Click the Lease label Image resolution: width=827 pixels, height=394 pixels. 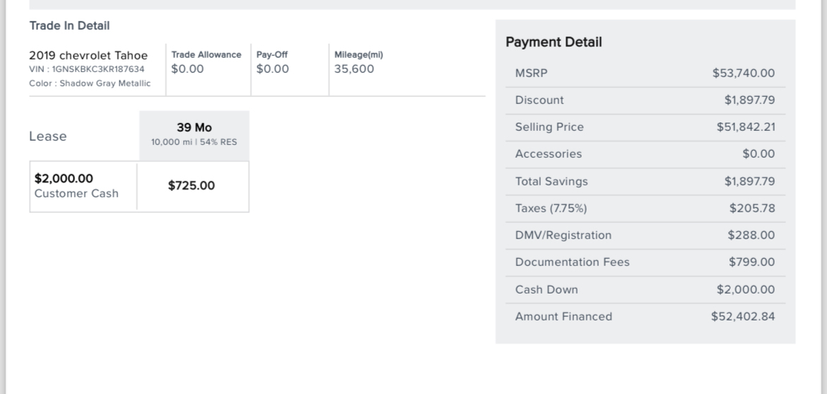pos(48,137)
